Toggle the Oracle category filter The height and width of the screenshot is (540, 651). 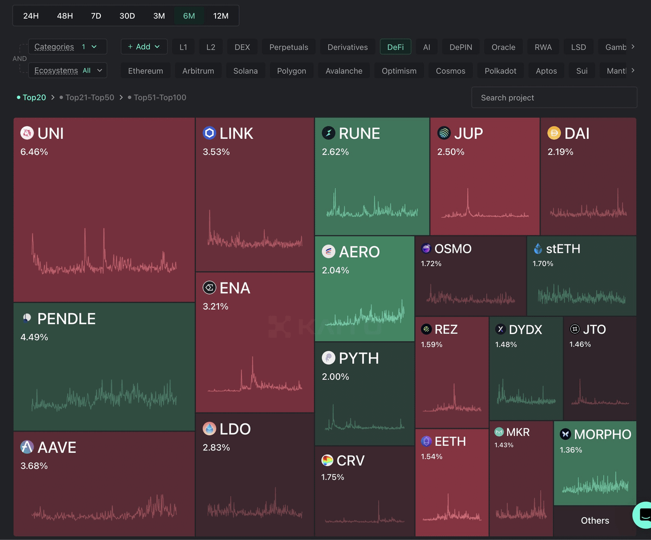coord(503,47)
